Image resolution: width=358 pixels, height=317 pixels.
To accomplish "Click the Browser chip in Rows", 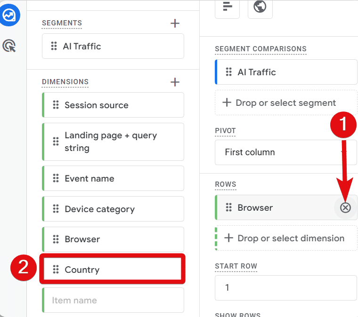I will pyautogui.click(x=286, y=207).
